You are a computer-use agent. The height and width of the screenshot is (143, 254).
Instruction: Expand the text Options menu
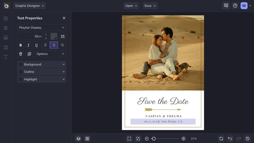click(50, 54)
